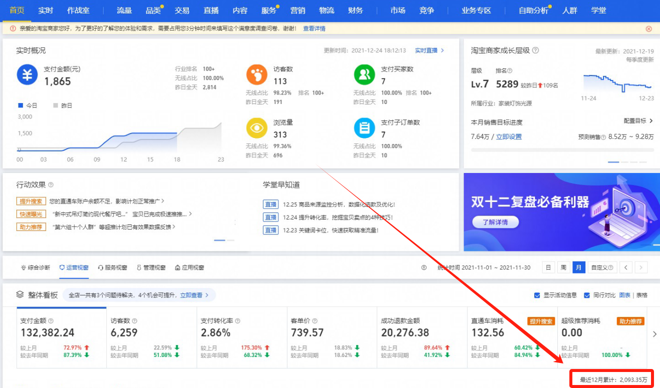Click the help icon beside 访客数 card title
The image size is (660, 388).
click(x=134, y=321)
